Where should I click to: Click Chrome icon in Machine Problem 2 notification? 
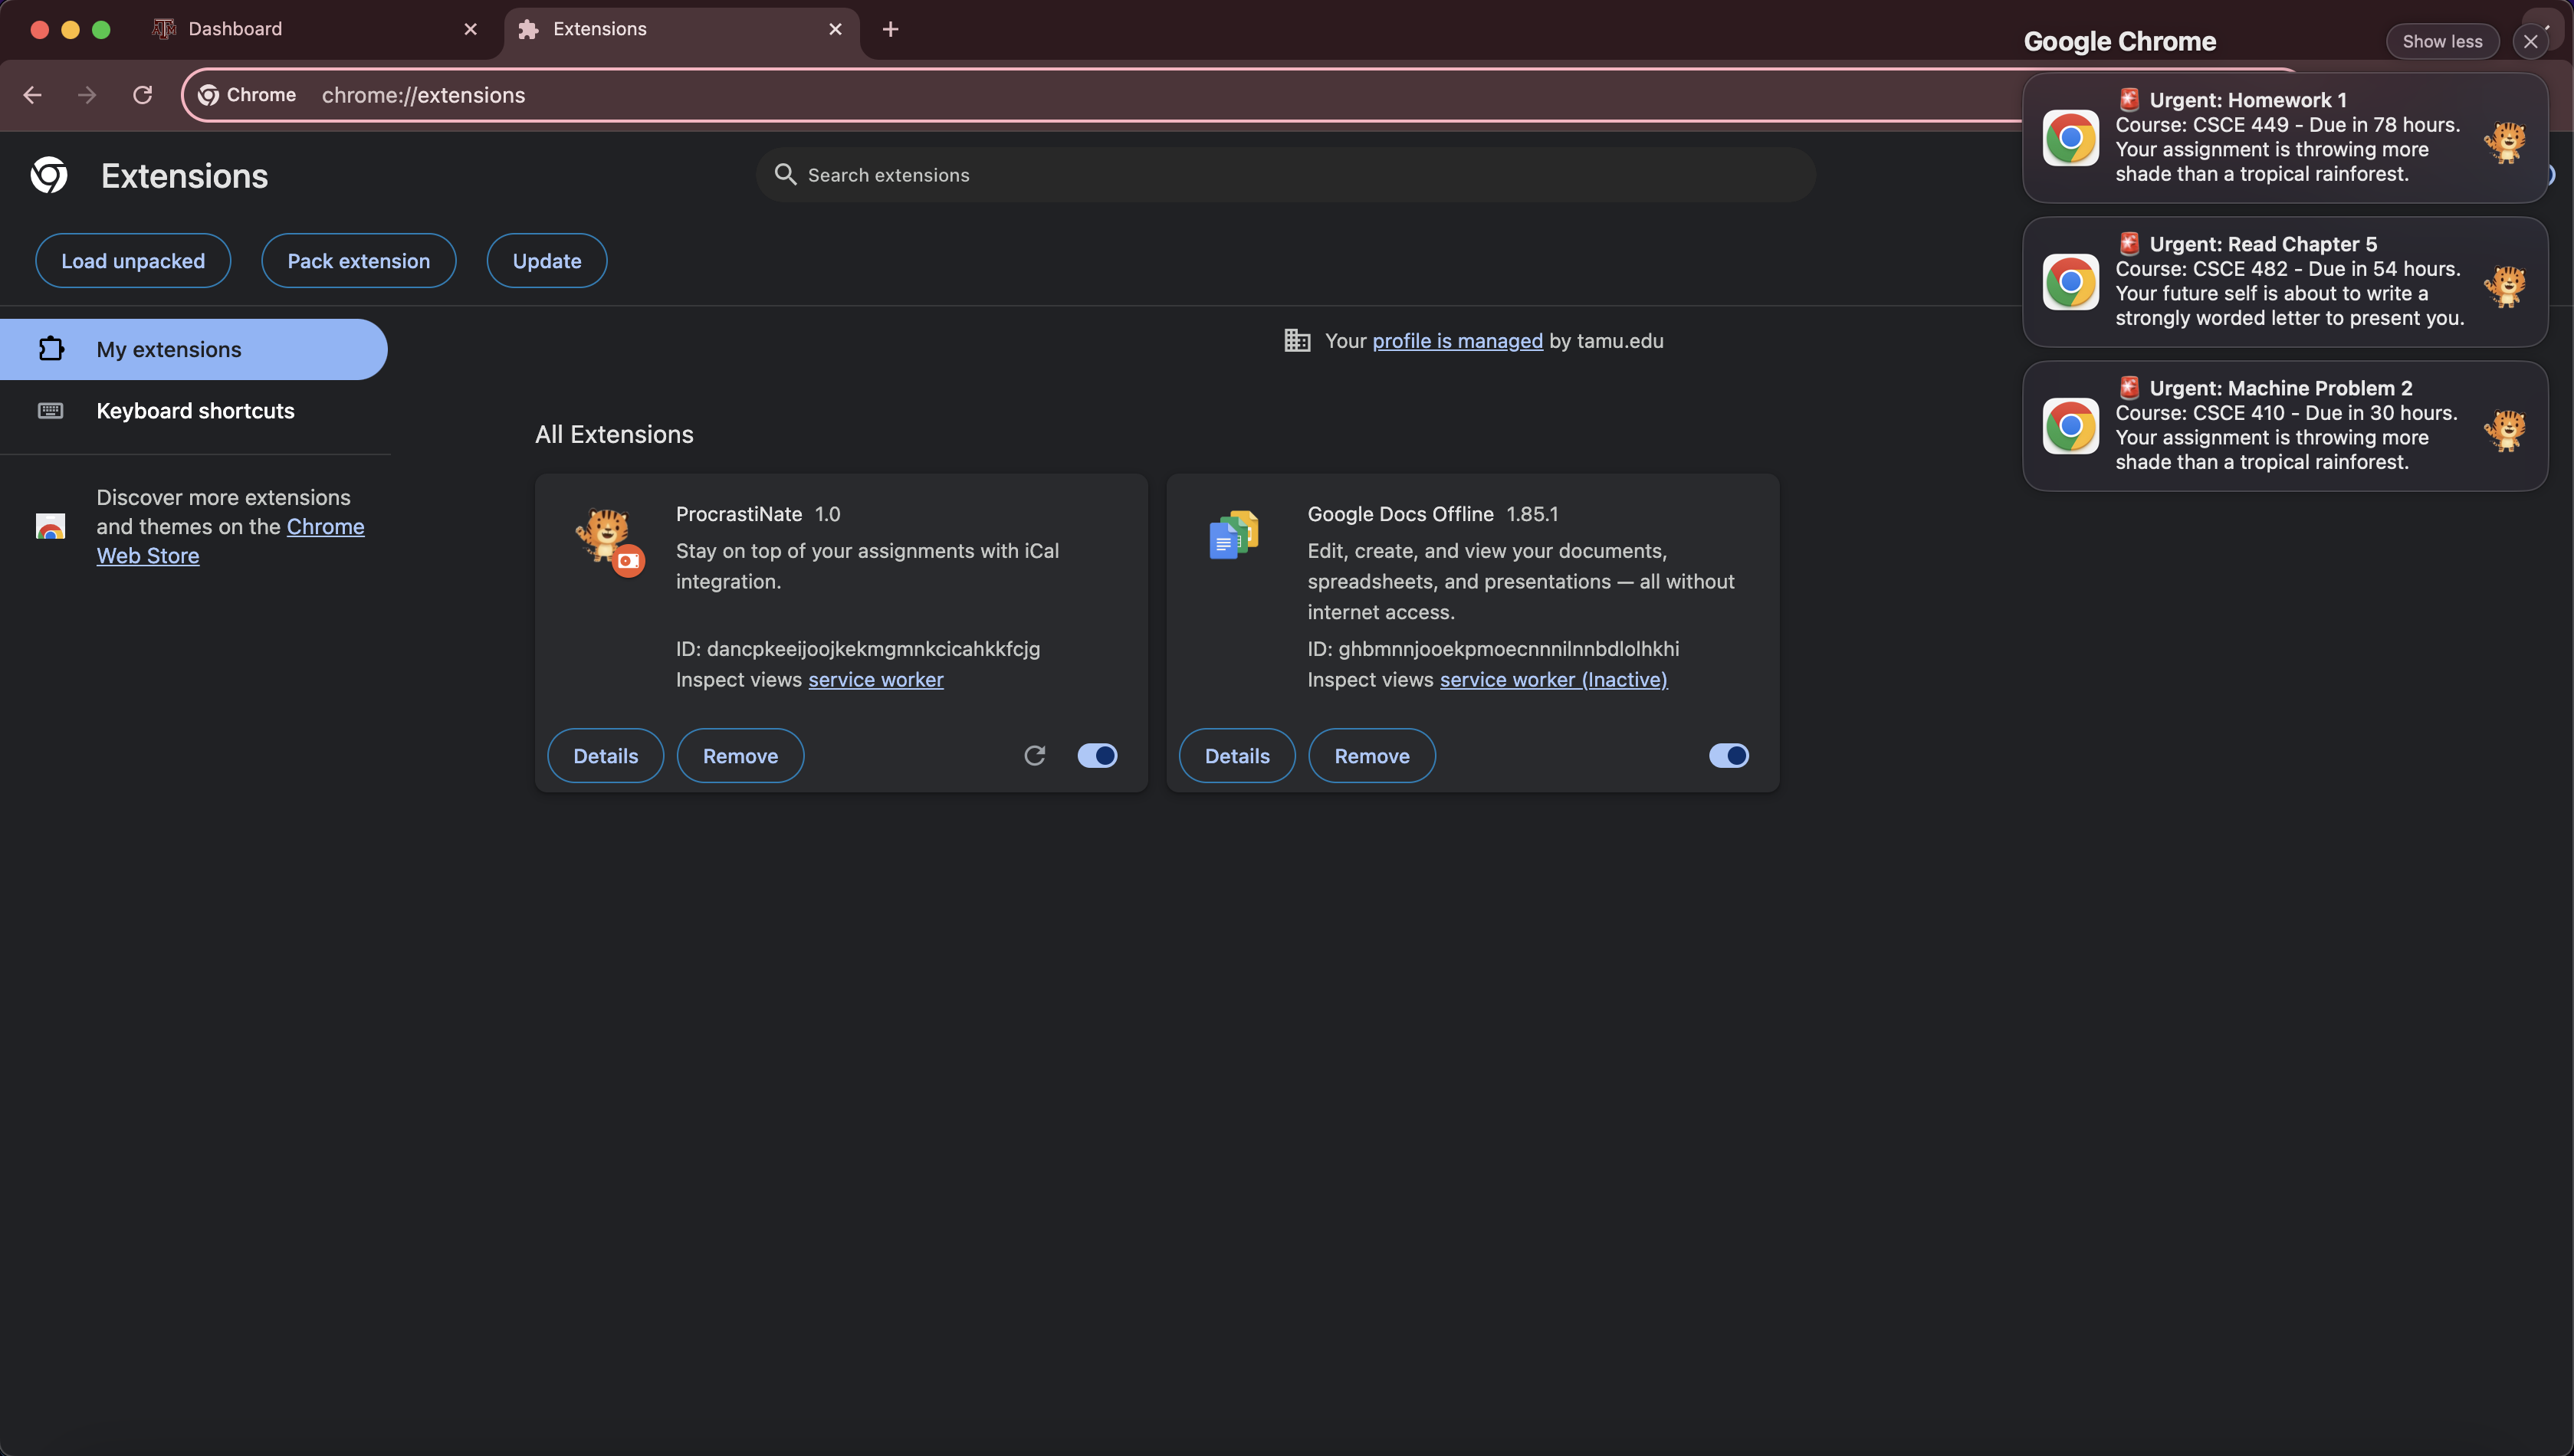point(2070,426)
